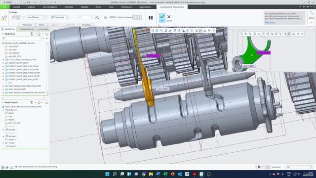Switch to the Folder Browser tab
The image size is (316, 178).
click(26, 29)
